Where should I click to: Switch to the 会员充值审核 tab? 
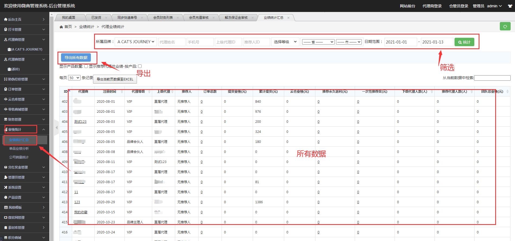(x=199, y=18)
